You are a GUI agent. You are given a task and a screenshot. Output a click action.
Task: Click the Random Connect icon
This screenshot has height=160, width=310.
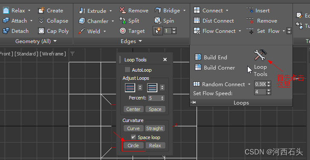(x=197, y=84)
